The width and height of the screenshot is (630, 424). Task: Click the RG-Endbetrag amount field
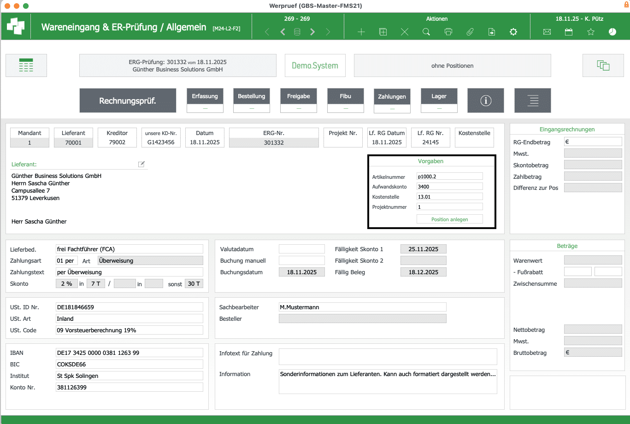point(593,142)
